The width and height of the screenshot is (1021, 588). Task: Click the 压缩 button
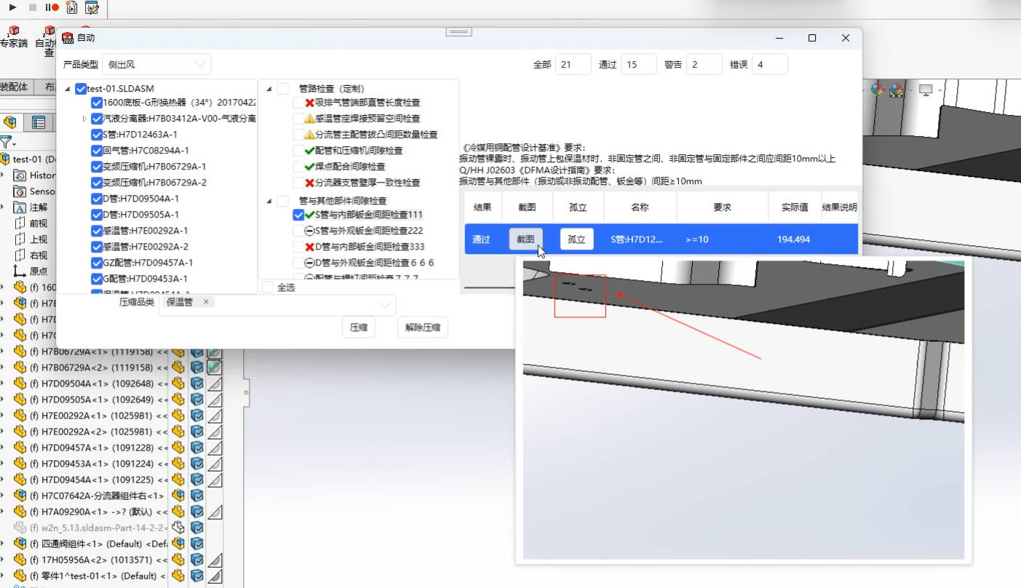(358, 327)
